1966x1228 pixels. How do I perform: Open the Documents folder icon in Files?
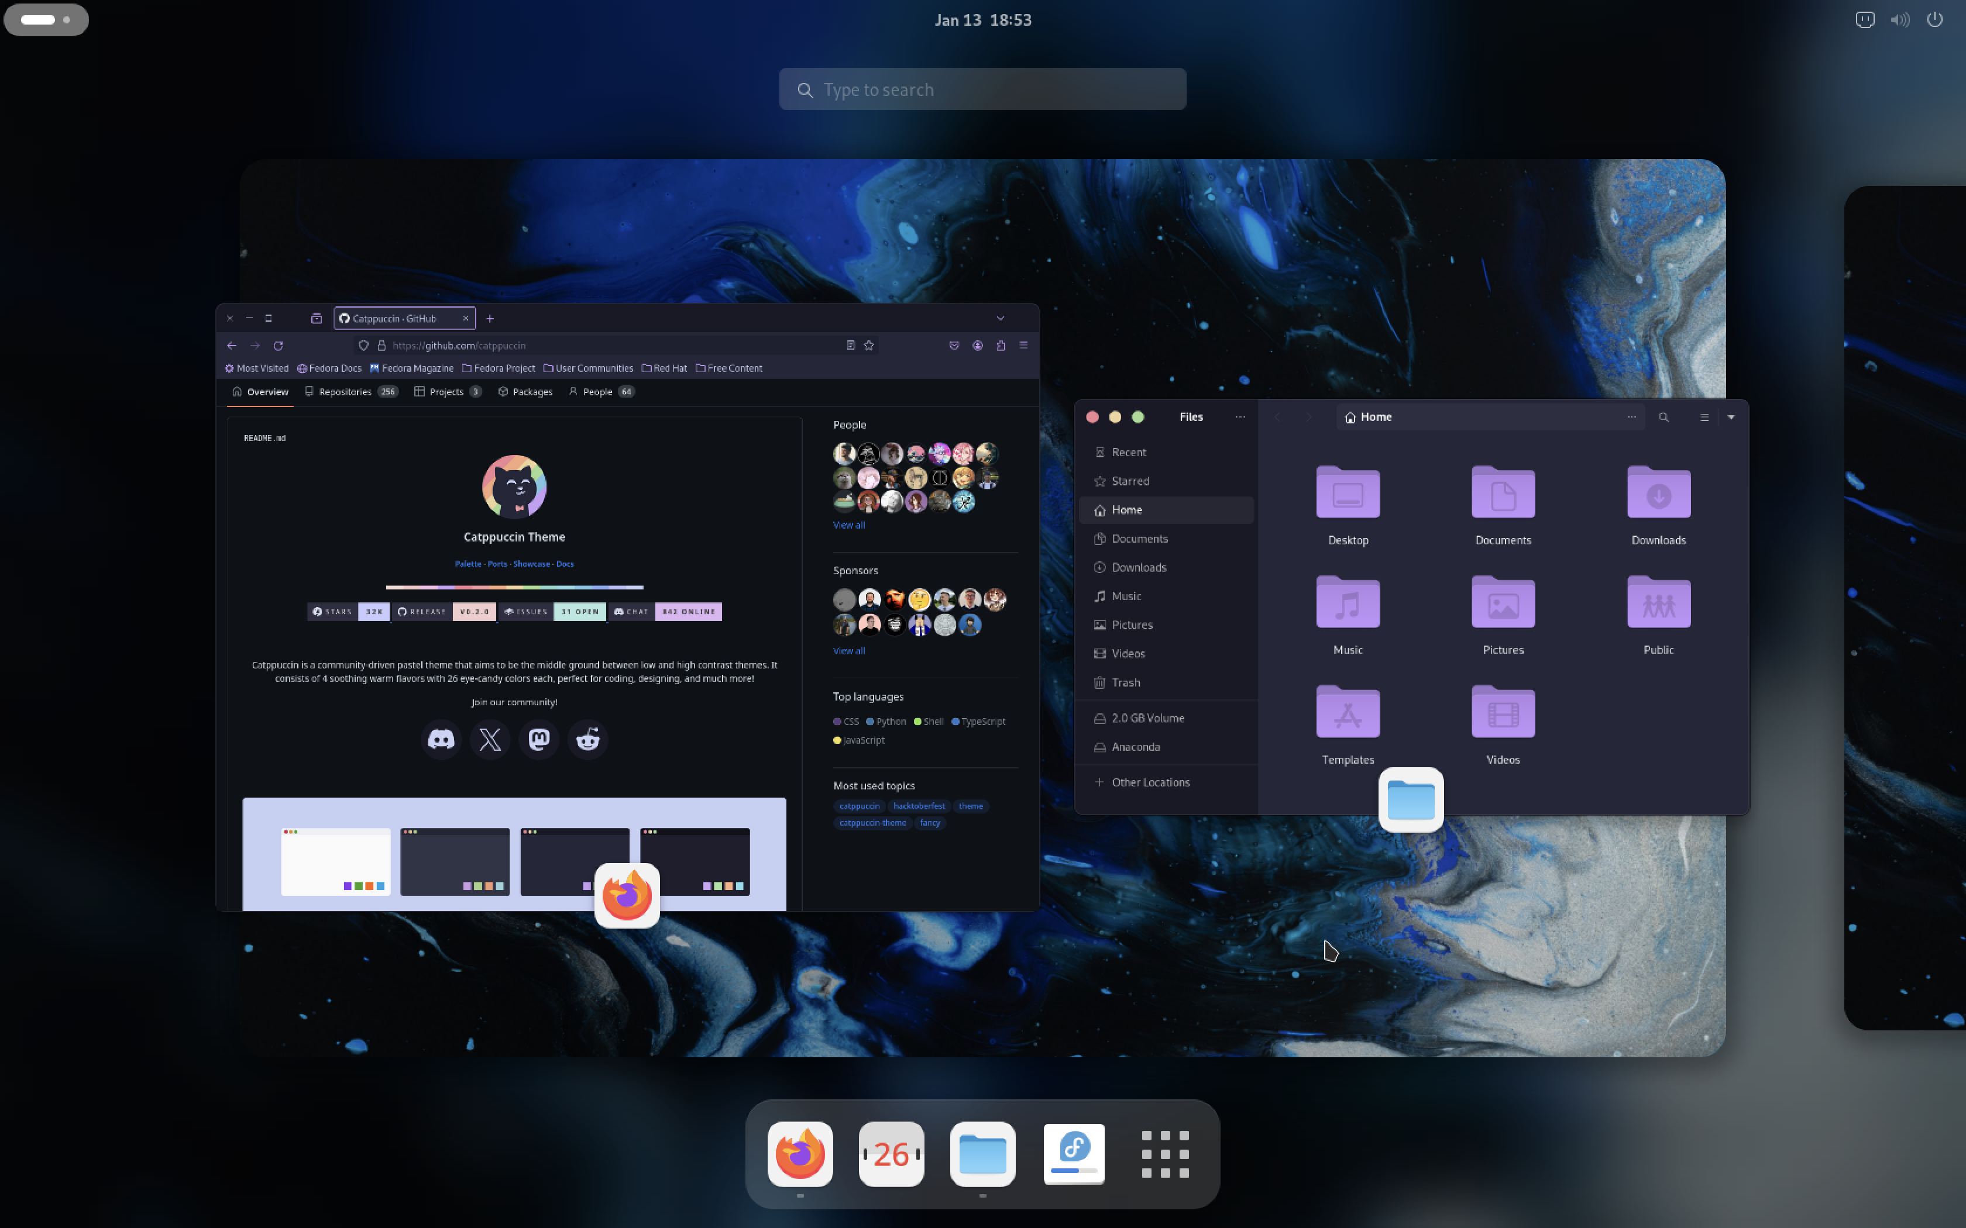pos(1503,492)
